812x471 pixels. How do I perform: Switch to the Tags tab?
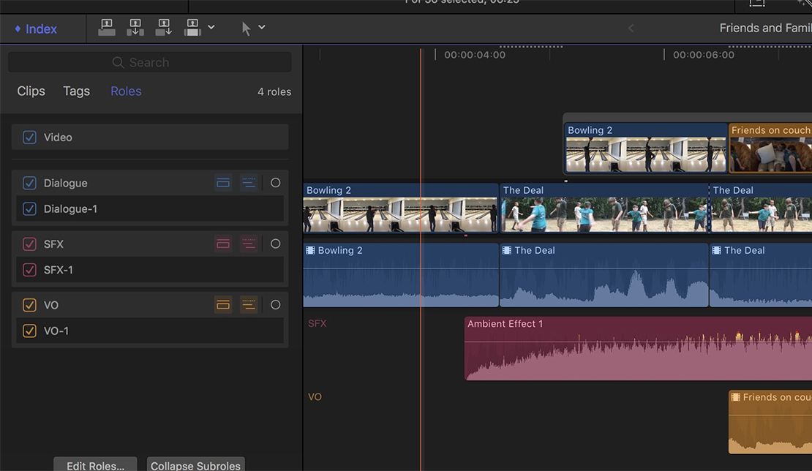click(76, 91)
